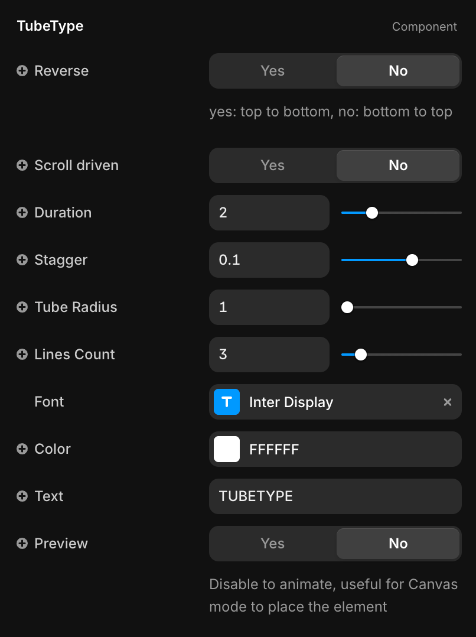The width and height of the screenshot is (476, 637).
Task: Click the blue font icon for Inter Display
Action: click(227, 402)
